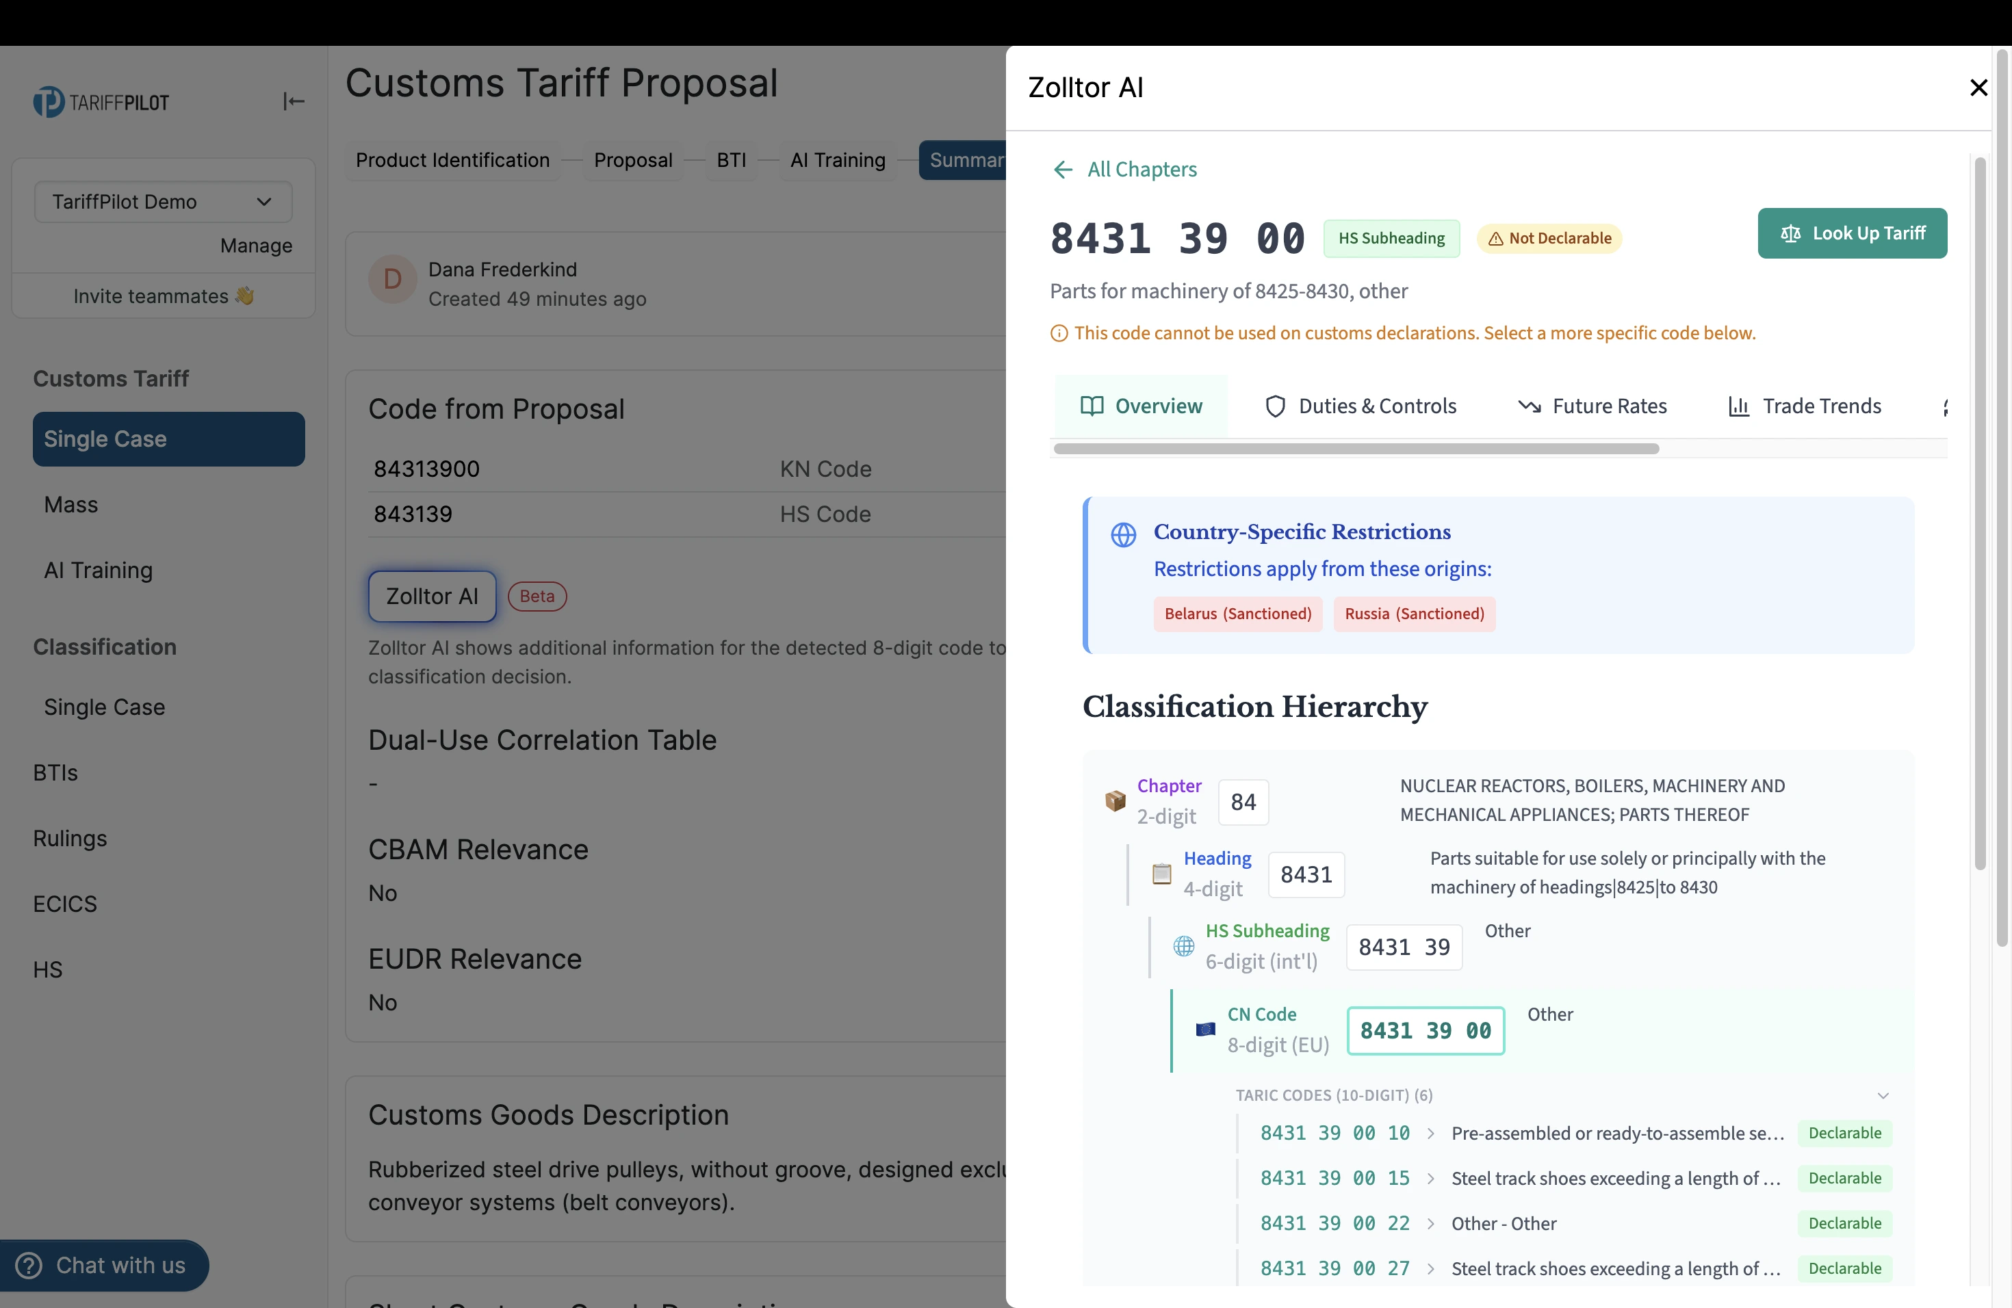
Task: Collapse the TARIC Codes list chevron
Action: point(1883,1095)
